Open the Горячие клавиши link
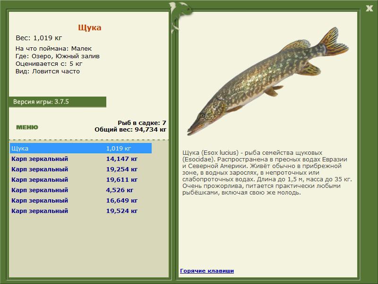378x284 pixels. pos(207,271)
